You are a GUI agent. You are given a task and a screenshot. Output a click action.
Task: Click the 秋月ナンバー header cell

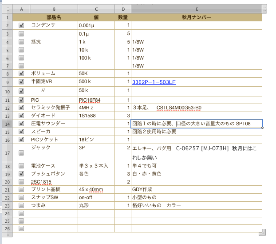(196, 17)
